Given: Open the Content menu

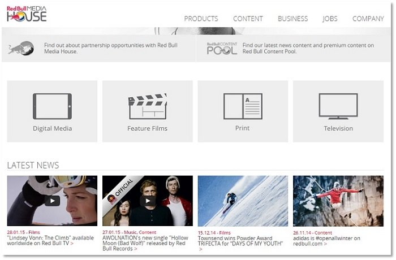Looking at the screenshot, I should (x=248, y=19).
